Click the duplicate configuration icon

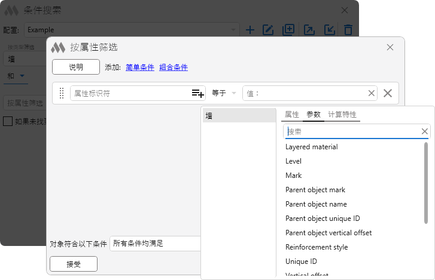pyautogui.click(x=288, y=30)
